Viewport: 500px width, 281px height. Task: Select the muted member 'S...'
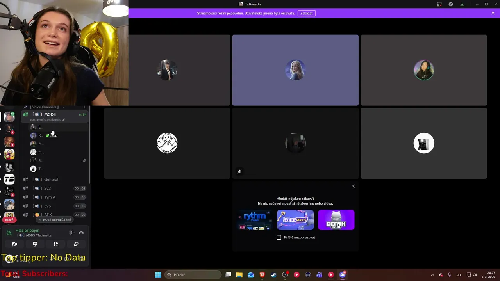[x=59, y=160]
